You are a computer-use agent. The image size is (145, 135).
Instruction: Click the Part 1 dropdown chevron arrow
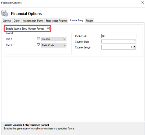point(64,39)
